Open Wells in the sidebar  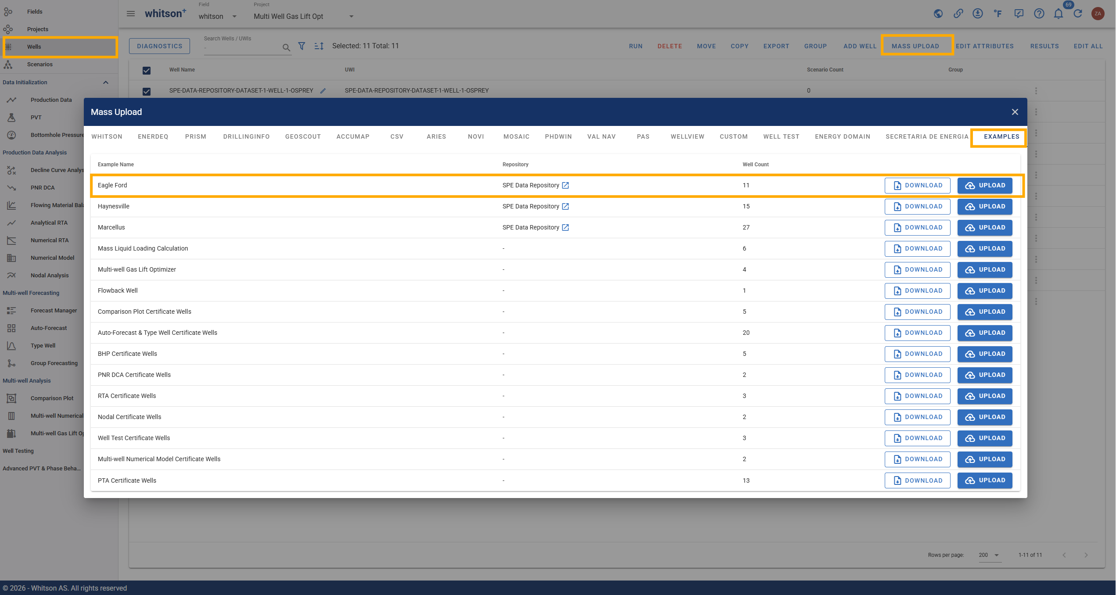(34, 47)
